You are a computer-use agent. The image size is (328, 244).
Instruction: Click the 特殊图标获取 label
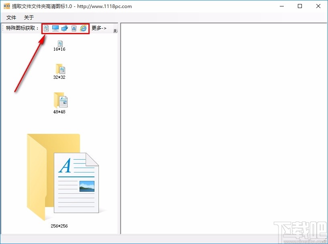point(22,28)
